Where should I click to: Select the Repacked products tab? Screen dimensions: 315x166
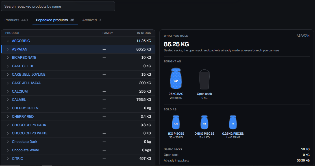[55, 20]
